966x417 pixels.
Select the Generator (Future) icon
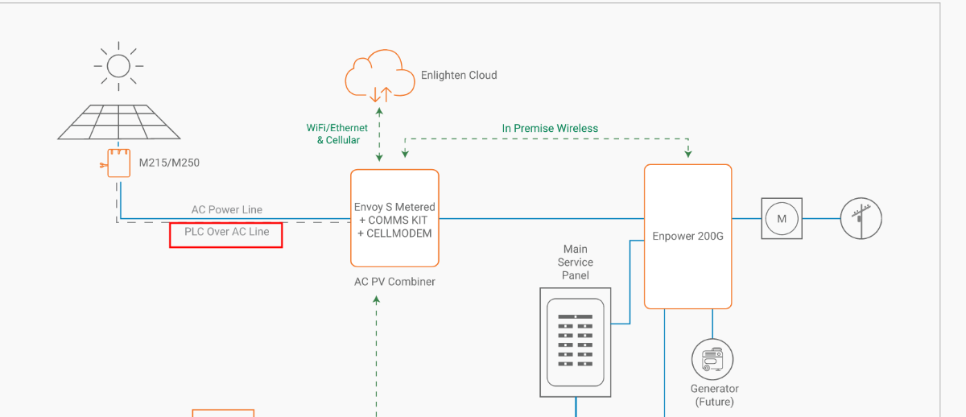pos(712,360)
